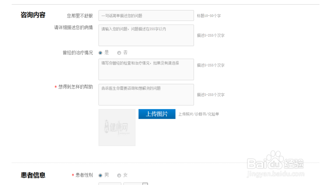Click the '想得到怎样的帮助' text area

(146, 94)
